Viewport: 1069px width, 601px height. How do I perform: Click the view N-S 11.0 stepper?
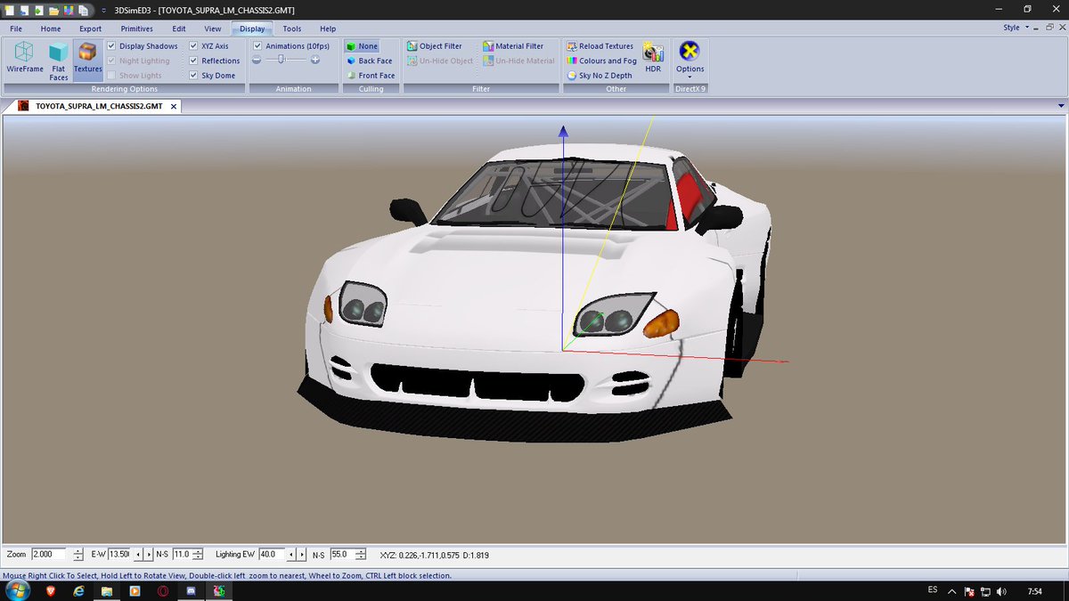click(x=198, y=555)
